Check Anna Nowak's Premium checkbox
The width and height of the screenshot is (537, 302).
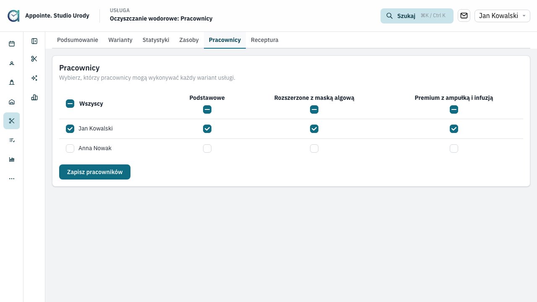pos(454,148)
